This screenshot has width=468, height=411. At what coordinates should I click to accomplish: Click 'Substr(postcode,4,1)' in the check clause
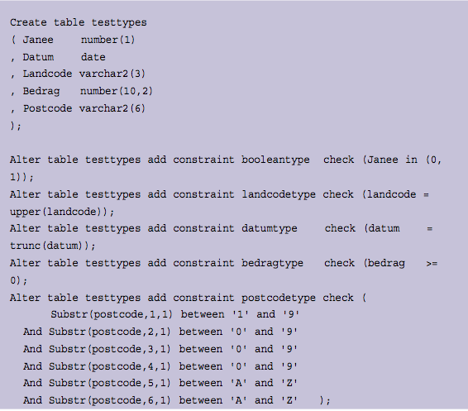tap(110, 366)
